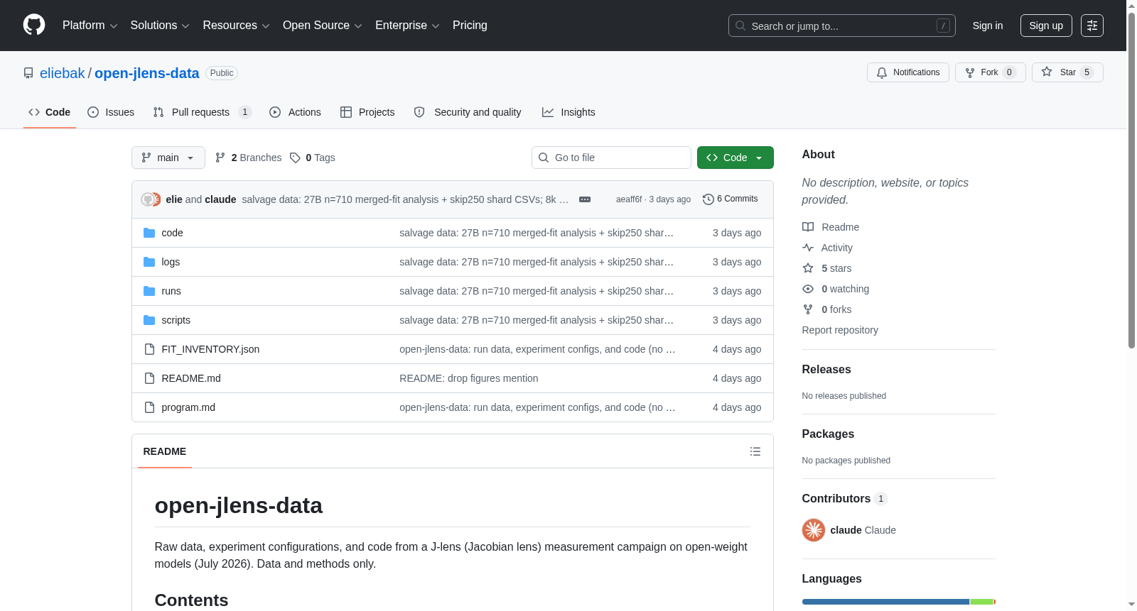Click the stars icon in About

(808, 268)
